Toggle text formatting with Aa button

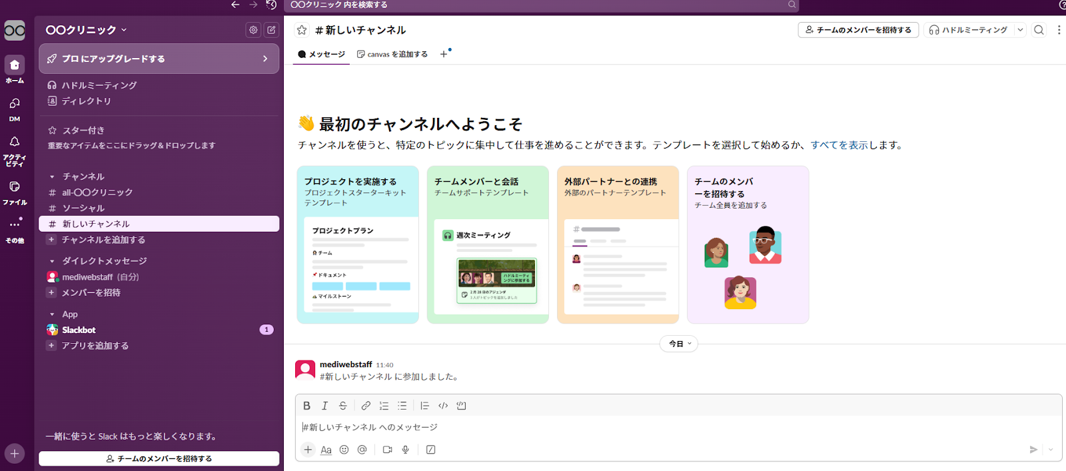tap(326, 450)
